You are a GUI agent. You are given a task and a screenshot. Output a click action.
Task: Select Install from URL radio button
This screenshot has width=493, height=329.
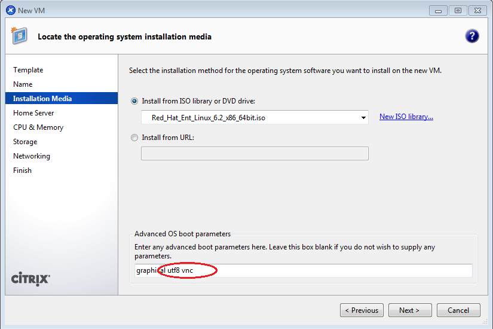[134, 138]
